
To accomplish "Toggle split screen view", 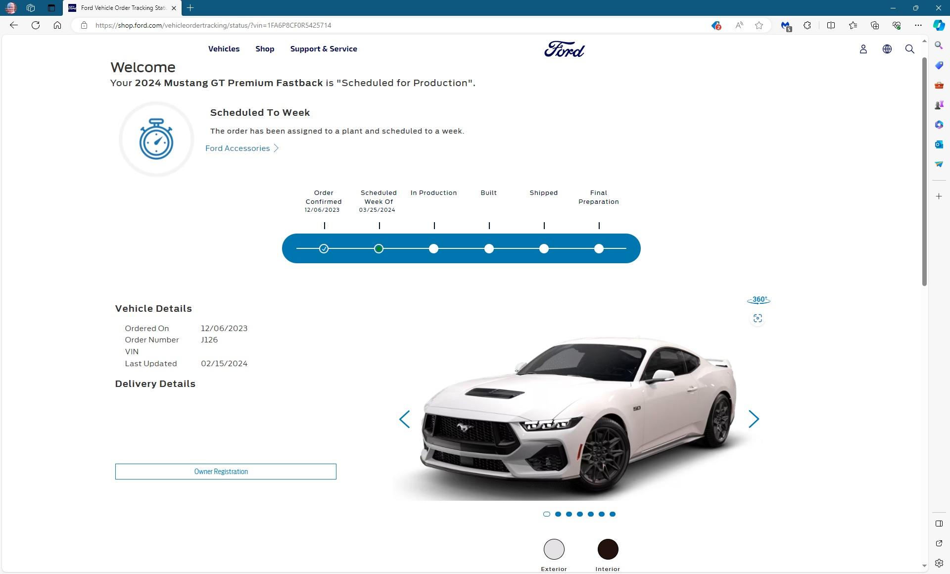I will pyautogui.click(x=831, y=25).
